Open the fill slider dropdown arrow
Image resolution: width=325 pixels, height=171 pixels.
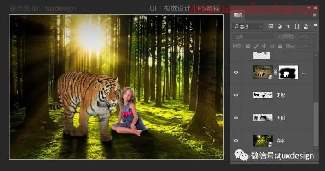314,46
